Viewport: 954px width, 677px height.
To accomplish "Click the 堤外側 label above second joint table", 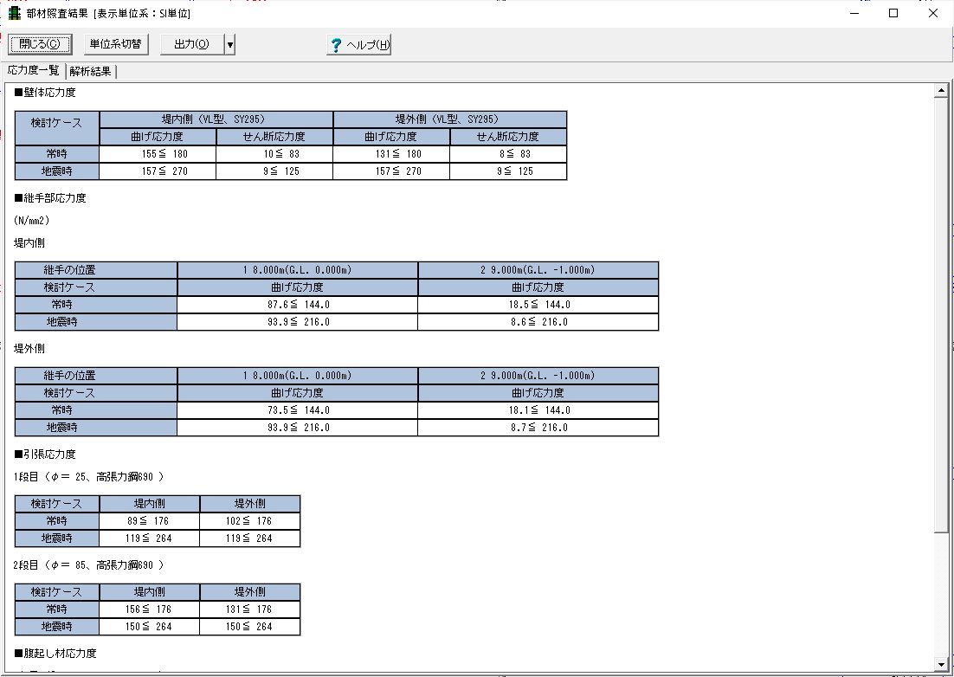I will 29,349.
